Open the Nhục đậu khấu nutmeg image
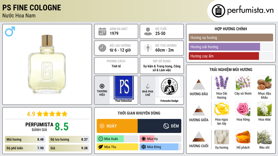 pos(264,83)
